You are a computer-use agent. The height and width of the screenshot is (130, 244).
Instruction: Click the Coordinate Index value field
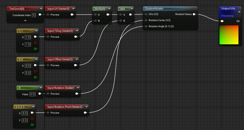point(34,15)
